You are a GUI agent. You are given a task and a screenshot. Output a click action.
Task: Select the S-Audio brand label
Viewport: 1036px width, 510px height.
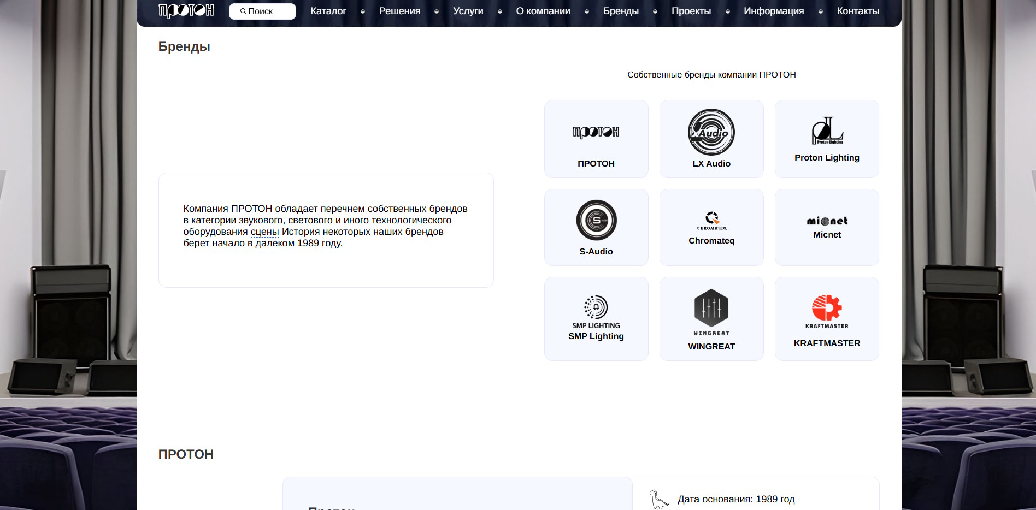(x=596, y=252)
